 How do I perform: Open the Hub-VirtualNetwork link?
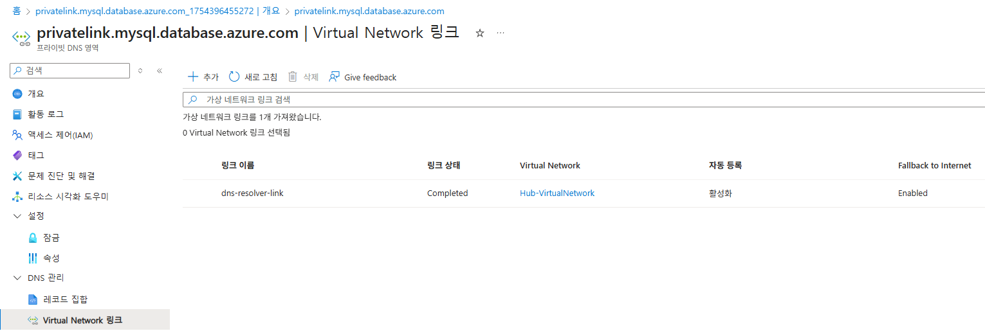[557, 193]
